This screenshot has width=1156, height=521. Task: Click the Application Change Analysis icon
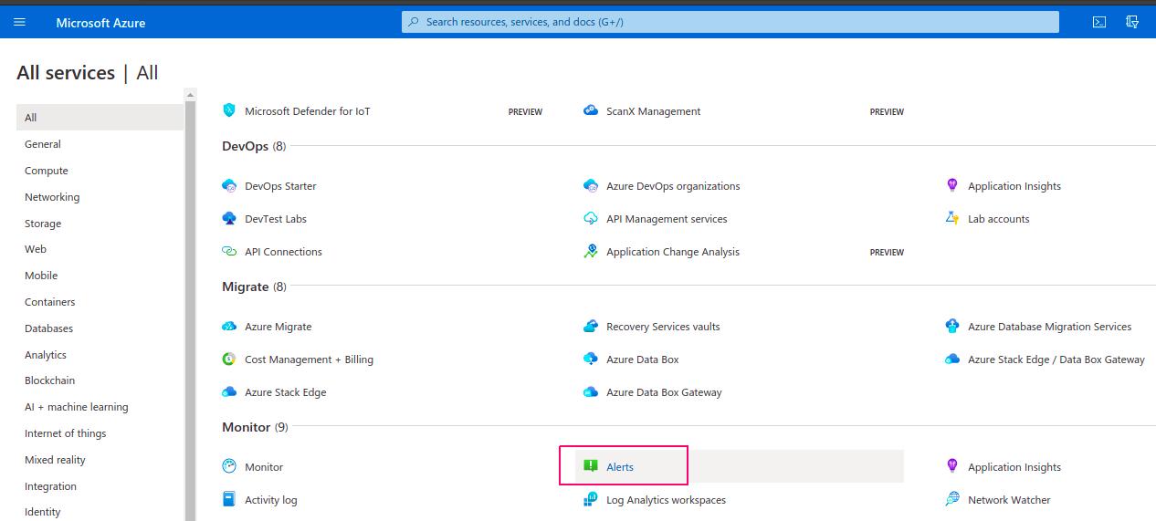point(591,251)
